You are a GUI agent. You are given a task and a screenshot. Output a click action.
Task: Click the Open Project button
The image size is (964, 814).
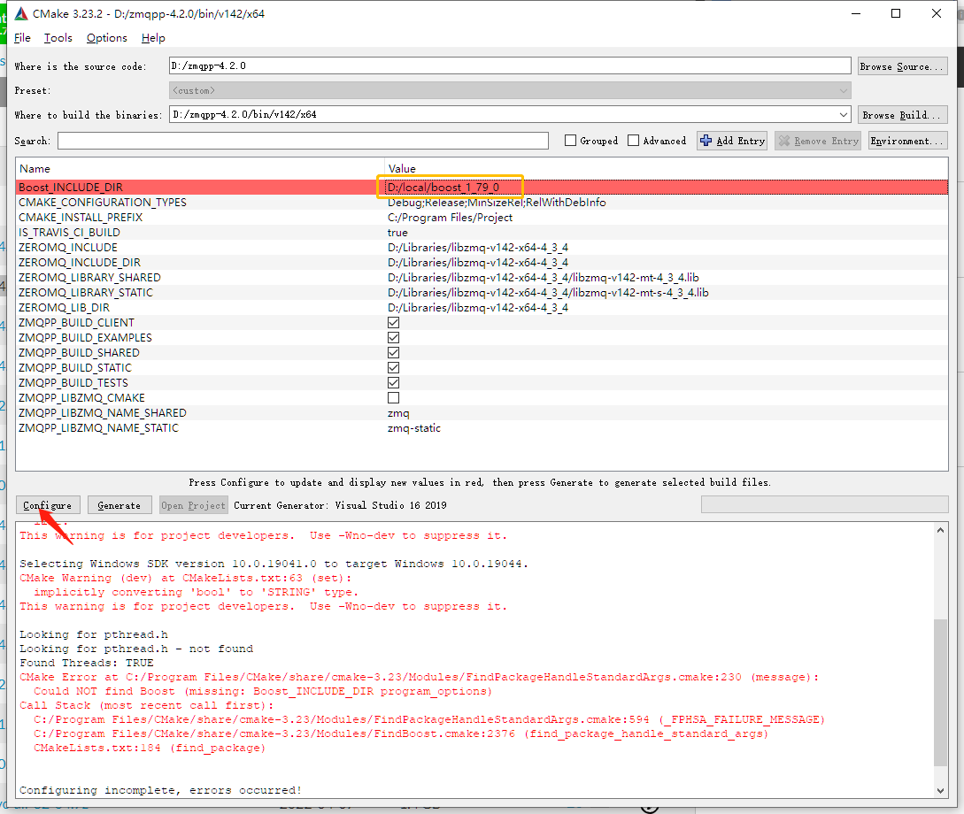pyautogui.click(x=193, y=505)
